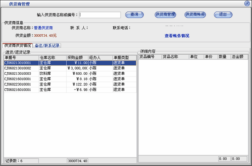Click the 退出 exit button
Viewport: 252px width, 166px height.
click(223, 15)
